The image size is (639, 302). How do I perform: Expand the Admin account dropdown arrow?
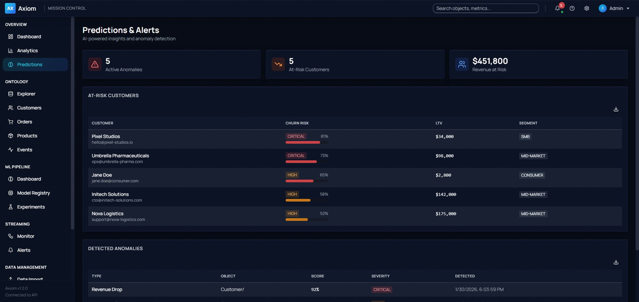628,9
